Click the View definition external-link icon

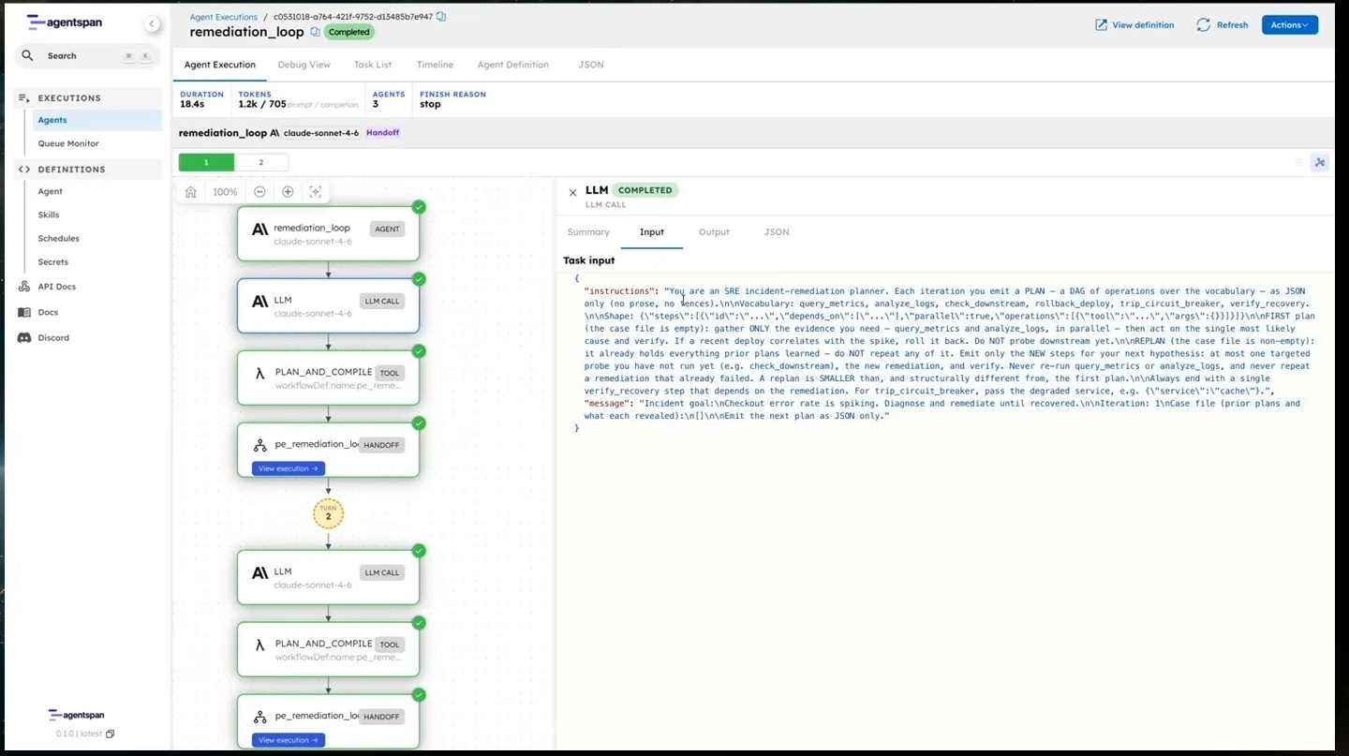[1101, 25]
